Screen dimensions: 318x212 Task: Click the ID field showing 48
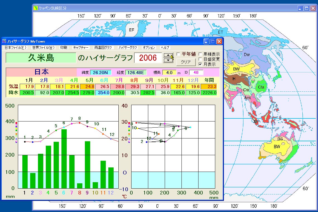tap(196, 72)
